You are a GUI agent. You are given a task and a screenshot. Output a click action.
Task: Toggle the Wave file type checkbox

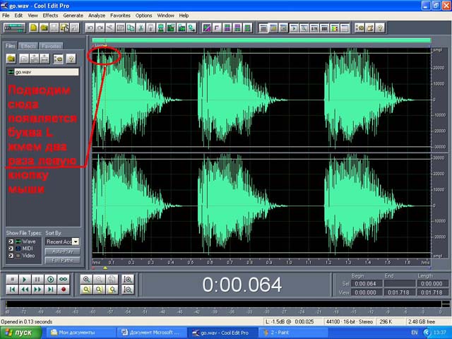click(x=11, y=242)
